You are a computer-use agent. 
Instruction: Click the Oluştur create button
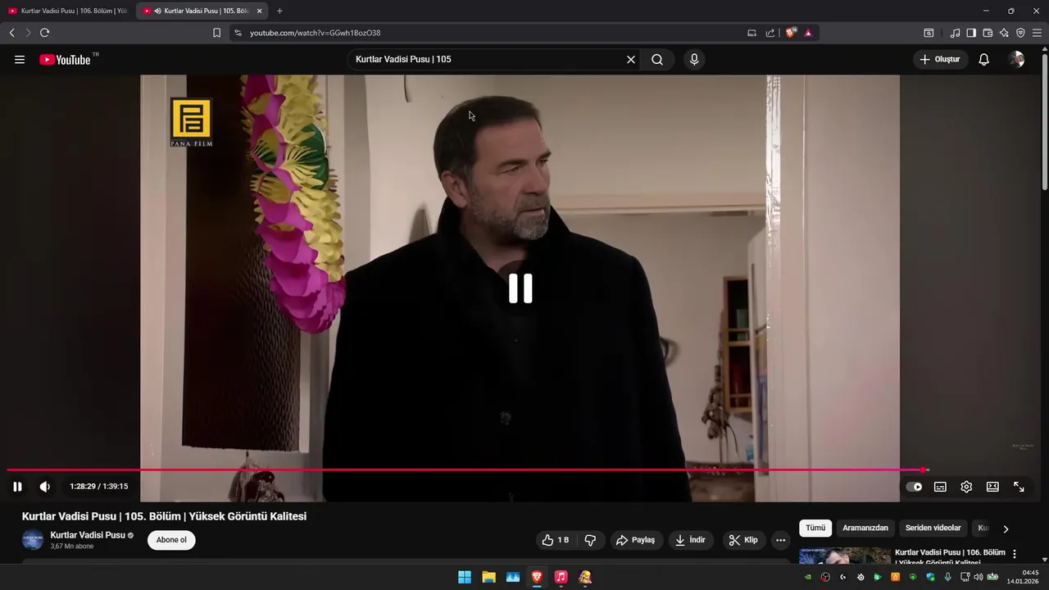[940, 60]
